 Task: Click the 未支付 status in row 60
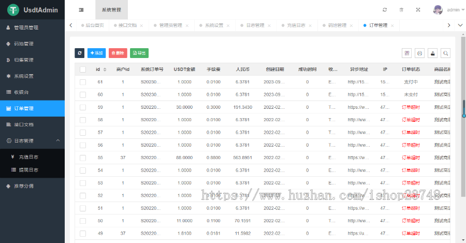(x=411, y=95)
